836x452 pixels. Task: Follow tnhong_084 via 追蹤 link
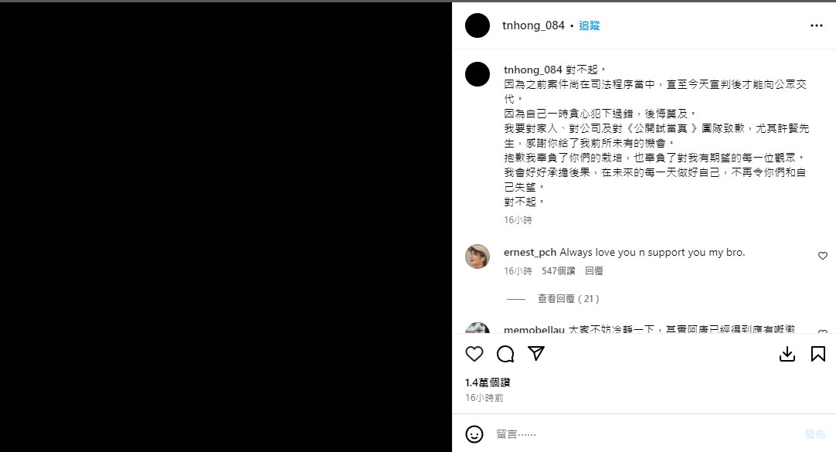[x=590, y=25]
